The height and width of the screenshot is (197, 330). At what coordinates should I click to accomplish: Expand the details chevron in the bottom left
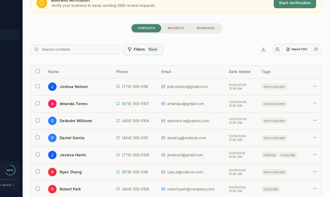(14, 185)
